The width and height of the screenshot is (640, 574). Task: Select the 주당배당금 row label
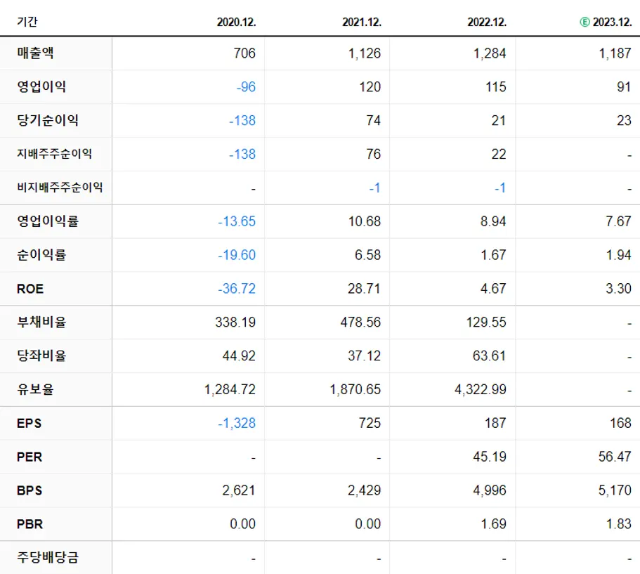pos(47,557)
